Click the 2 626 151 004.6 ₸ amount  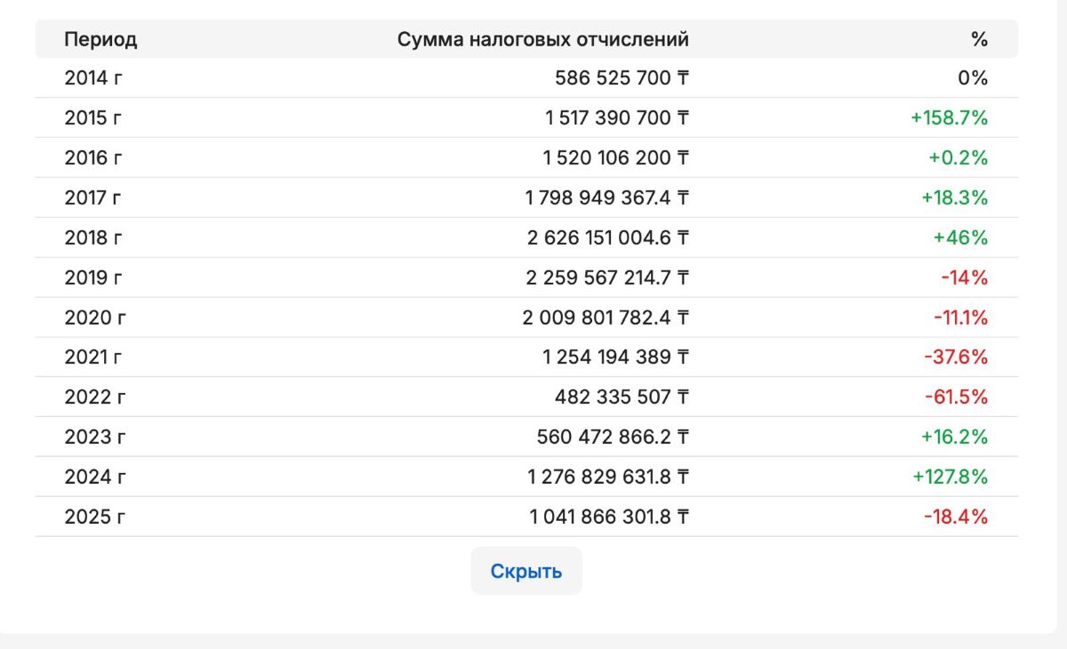(607, 238)
